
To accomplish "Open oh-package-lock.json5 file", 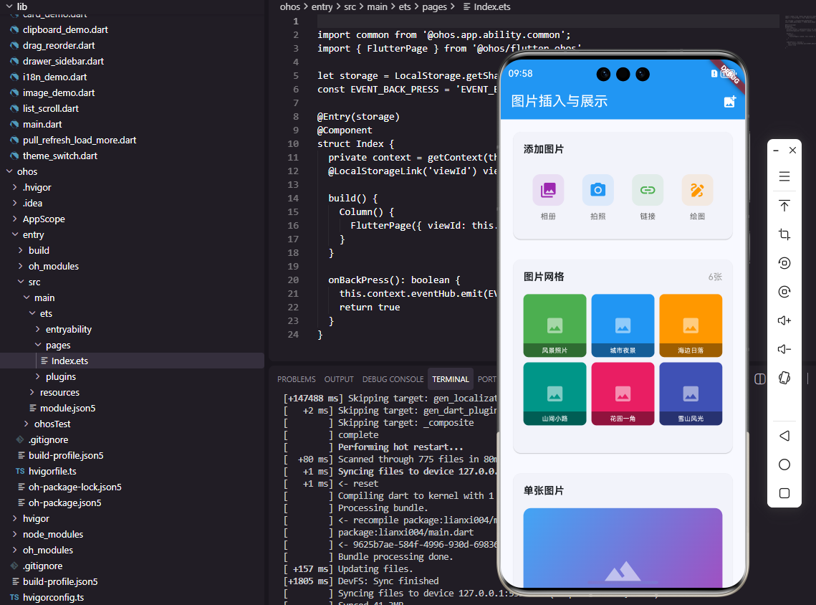I will point(75,487).
